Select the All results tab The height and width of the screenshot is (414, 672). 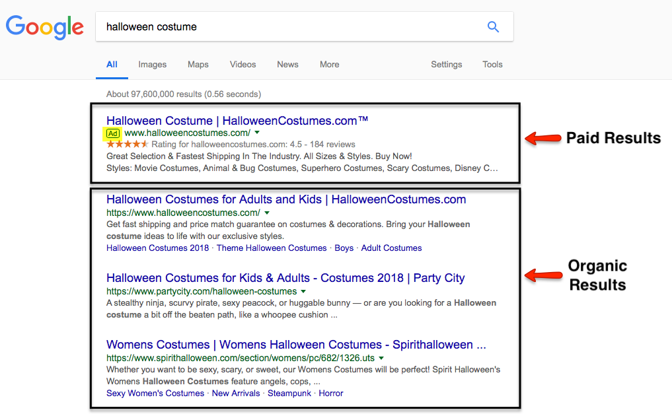coord(112,65)
